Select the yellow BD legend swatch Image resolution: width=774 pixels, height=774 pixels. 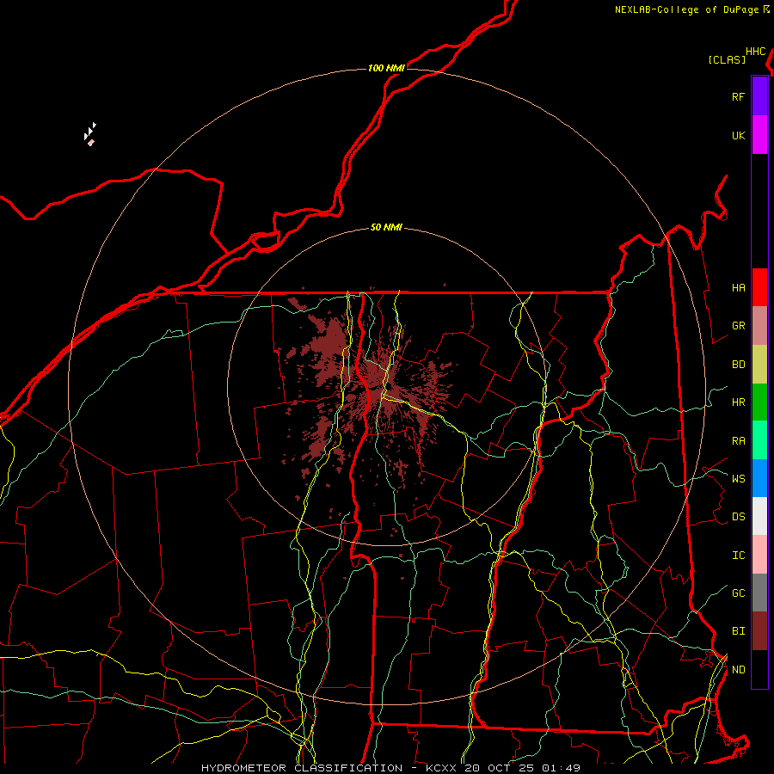pos(759,364)
